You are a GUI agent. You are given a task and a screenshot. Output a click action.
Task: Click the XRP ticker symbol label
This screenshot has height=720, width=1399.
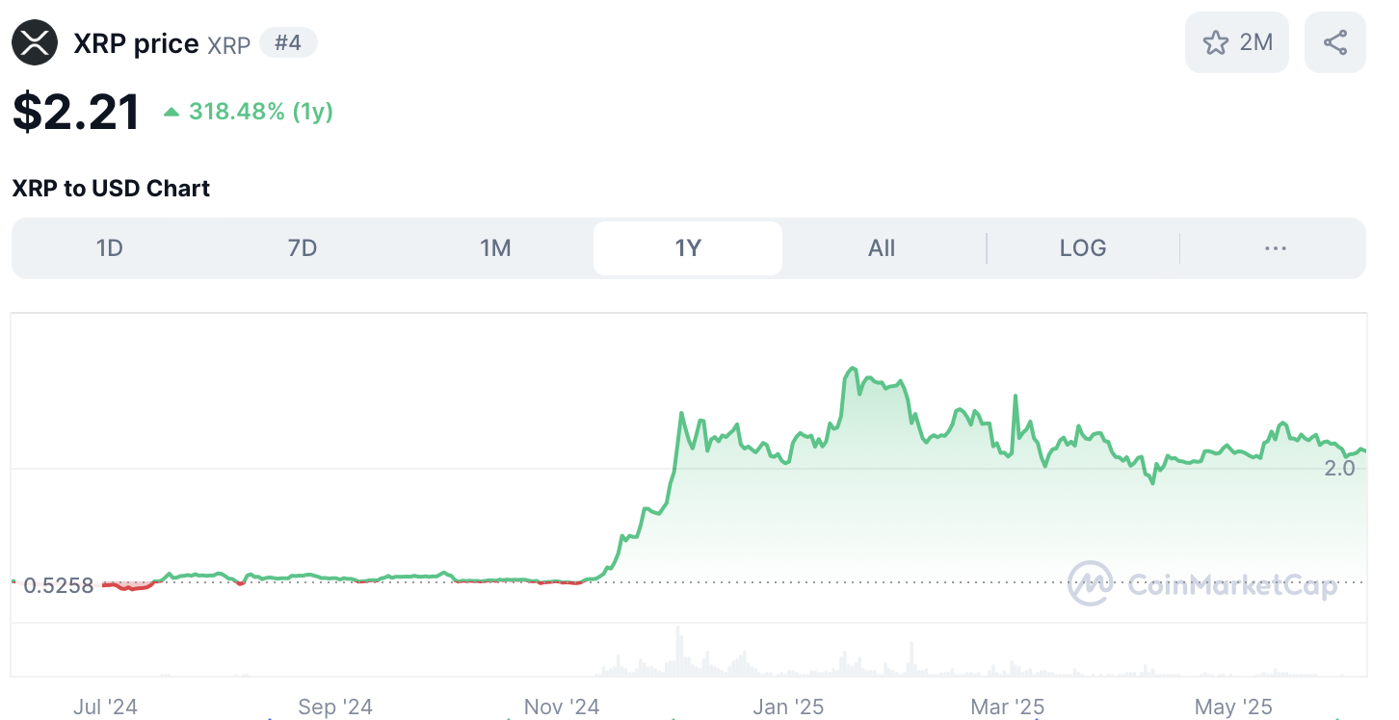click(x=229, y=44)
